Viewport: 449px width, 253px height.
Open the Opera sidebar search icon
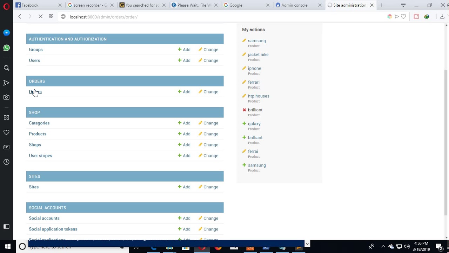click(x=6, y=68)
